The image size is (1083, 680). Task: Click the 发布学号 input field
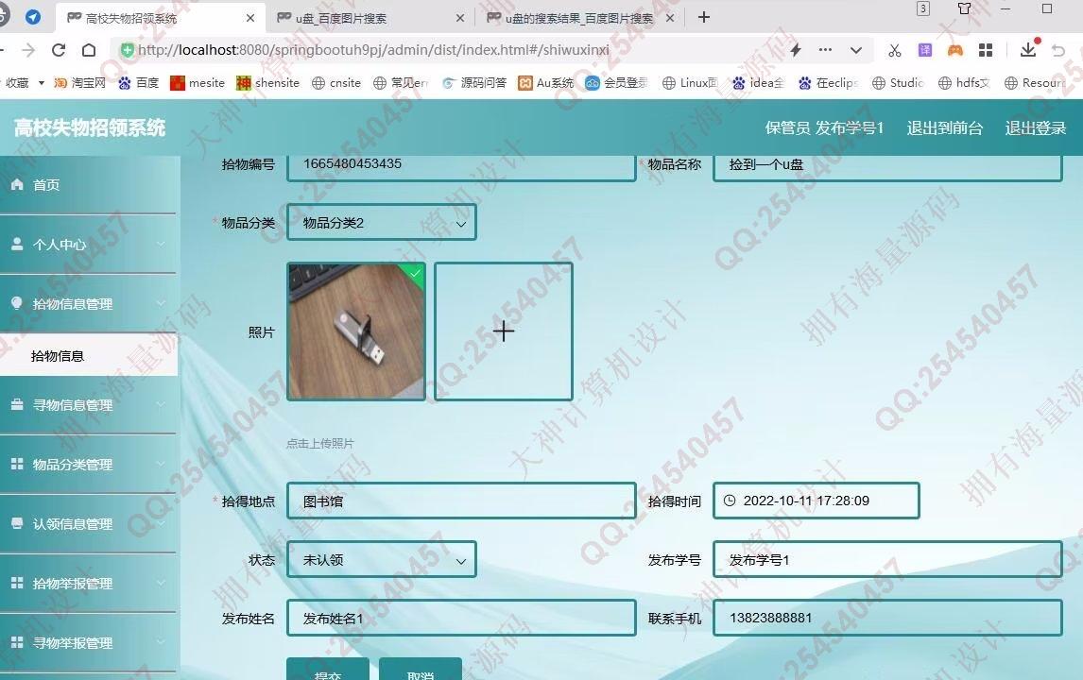887,559
